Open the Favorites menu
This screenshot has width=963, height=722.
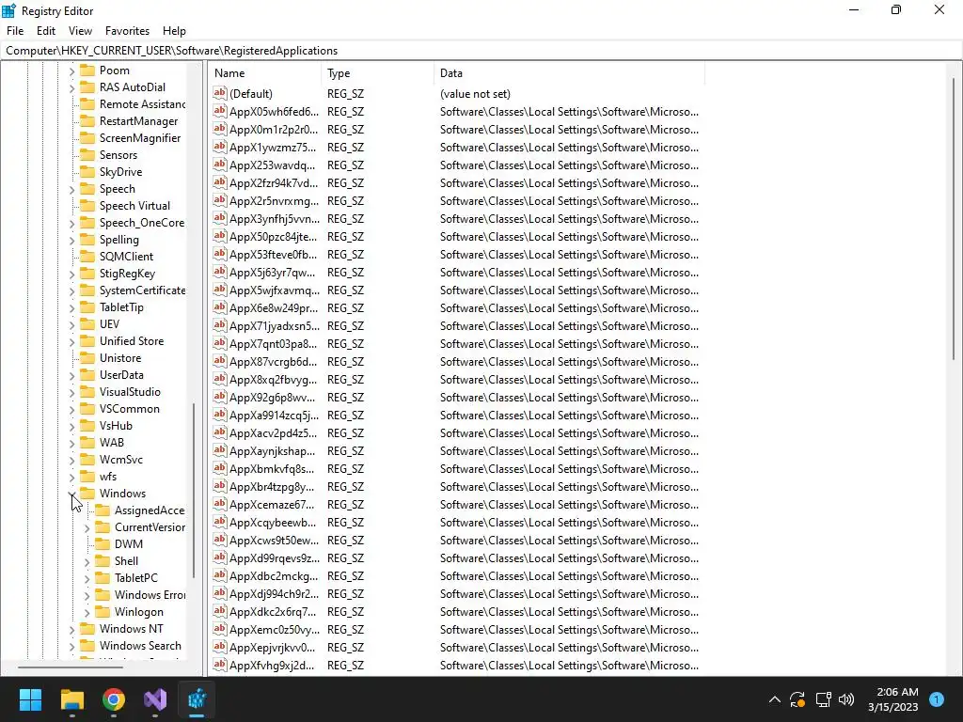tap(127, 31)
